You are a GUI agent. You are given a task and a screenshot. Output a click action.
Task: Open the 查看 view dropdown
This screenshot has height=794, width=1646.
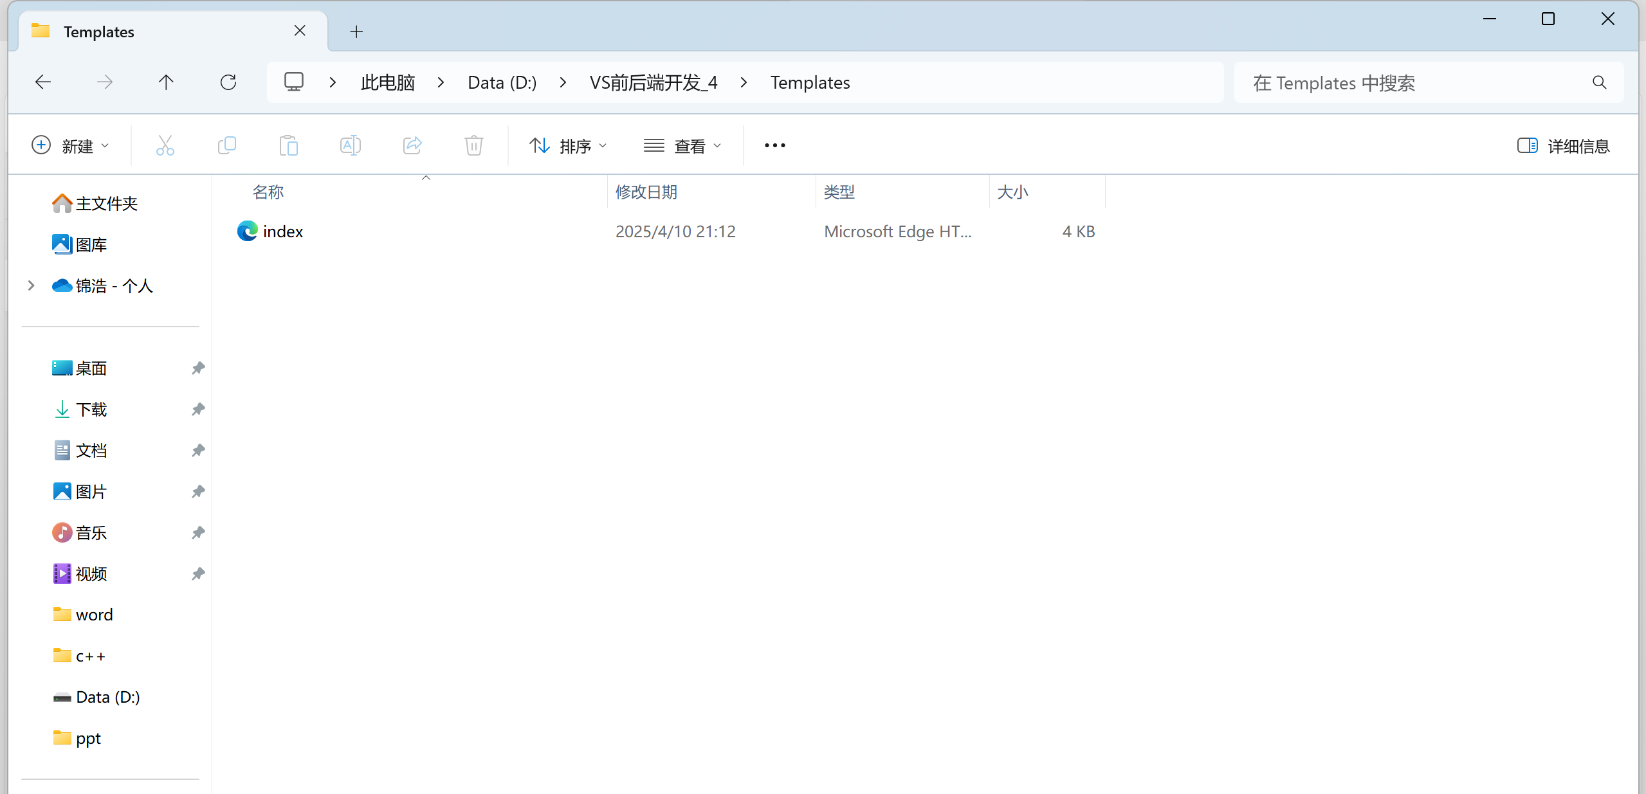682,146
